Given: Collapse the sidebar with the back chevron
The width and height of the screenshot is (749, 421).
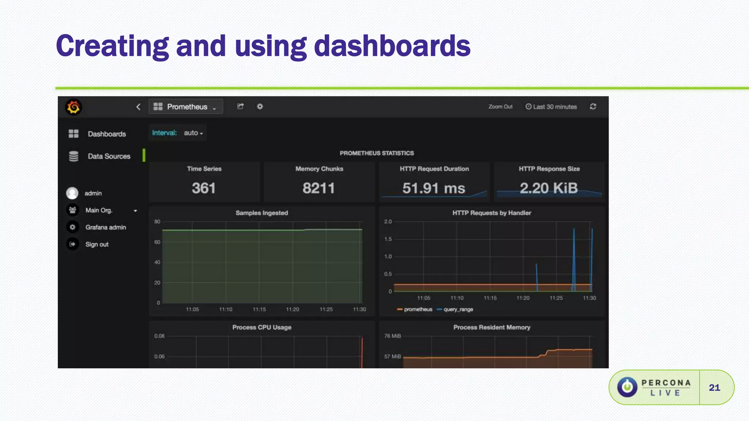Looking at the screenshot, I should [x=138, y=107].
